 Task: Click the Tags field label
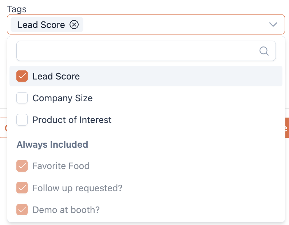click(x=17, y=9)
